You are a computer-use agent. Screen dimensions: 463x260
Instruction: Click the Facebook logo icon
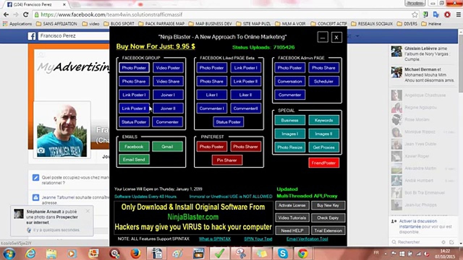coord(32,36)
